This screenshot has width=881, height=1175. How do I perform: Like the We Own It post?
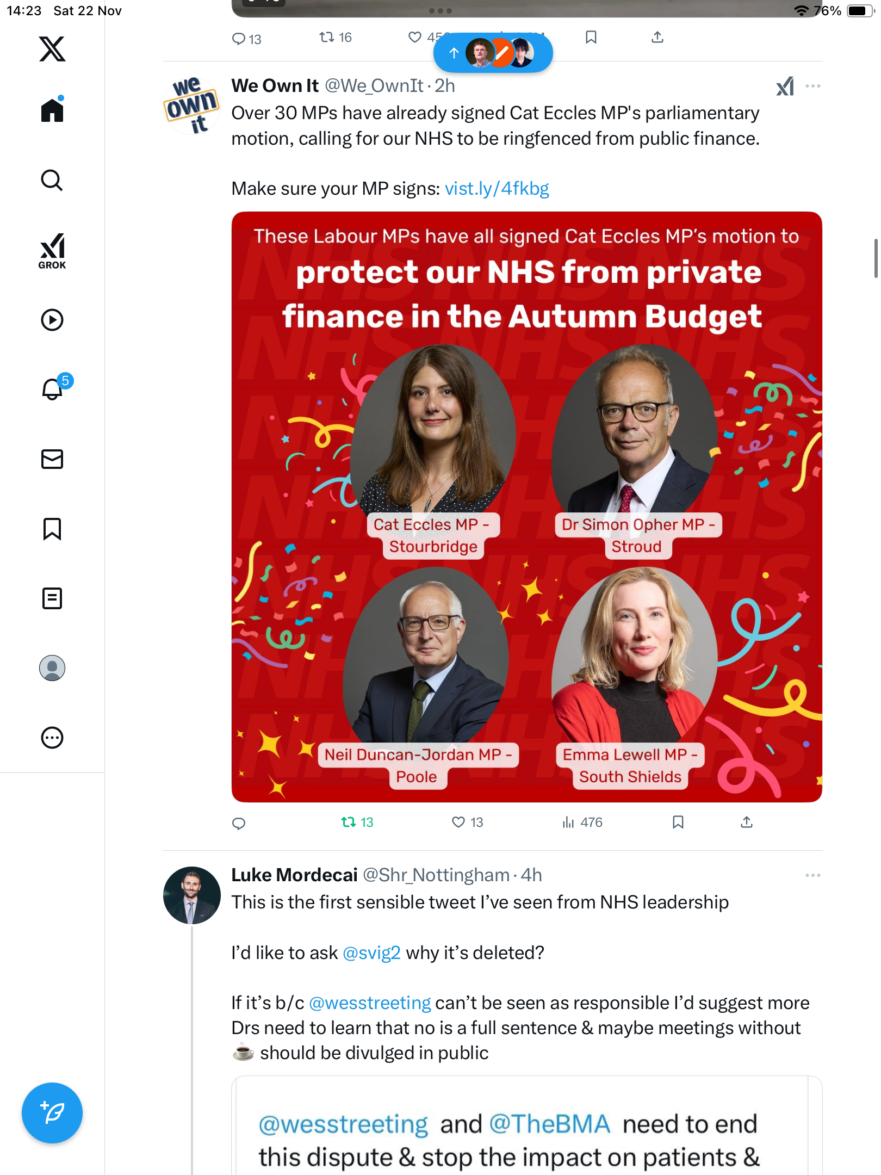click(x=460, y=822)
